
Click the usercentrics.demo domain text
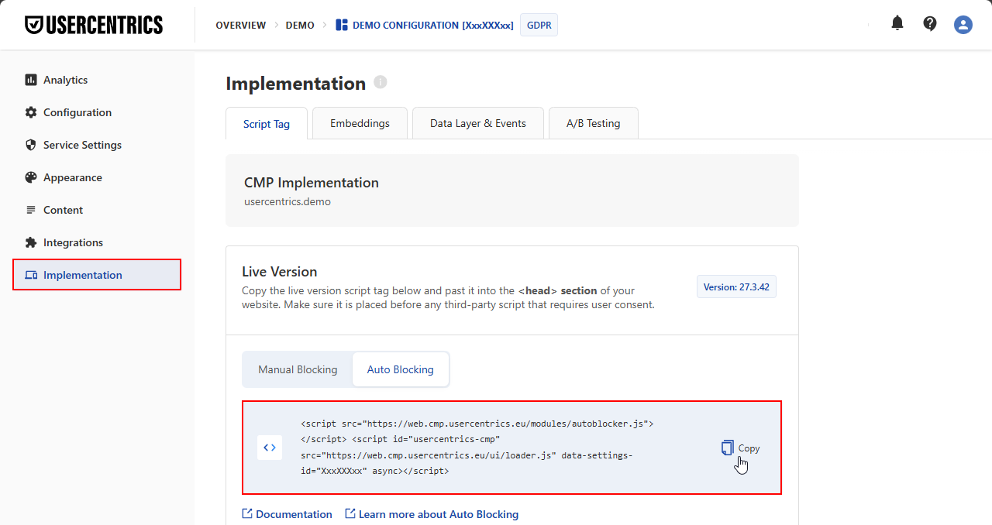point(288,201)
